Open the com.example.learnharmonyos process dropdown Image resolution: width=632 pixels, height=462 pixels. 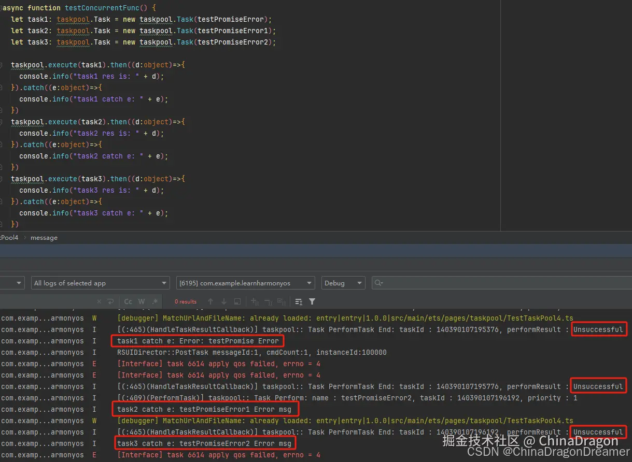(x=245, y=283)
